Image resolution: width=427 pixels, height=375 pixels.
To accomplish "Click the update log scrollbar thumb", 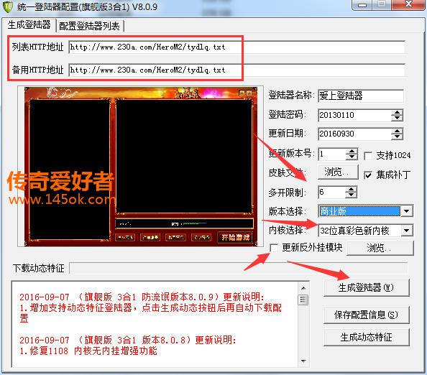I will [303, 300].
